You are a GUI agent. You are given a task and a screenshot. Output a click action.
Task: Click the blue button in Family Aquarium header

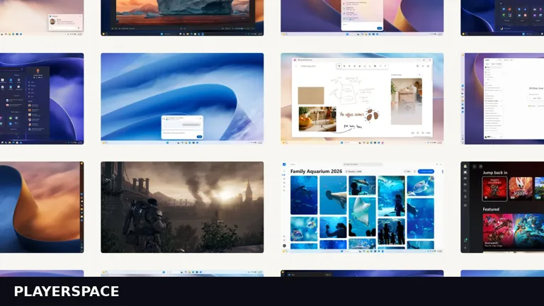(x=426, y=171)
